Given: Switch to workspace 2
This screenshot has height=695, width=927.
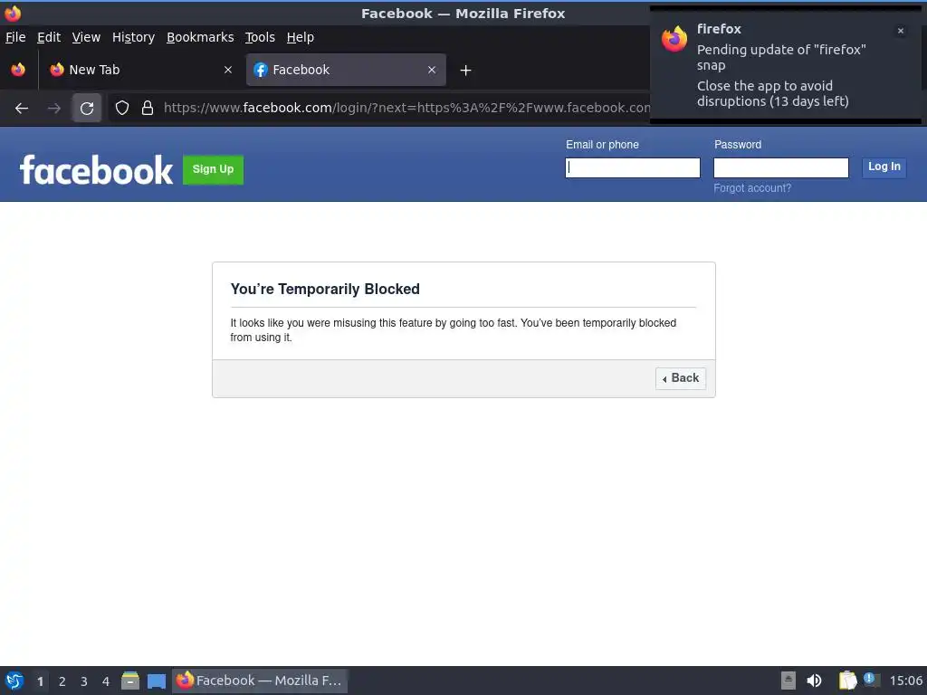Looking at the screenshot, I should [62, 681].
